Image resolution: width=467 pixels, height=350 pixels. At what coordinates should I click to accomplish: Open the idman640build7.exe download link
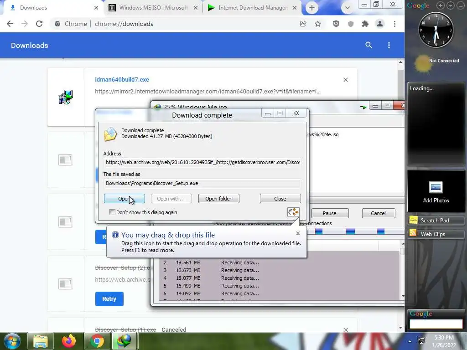[x=122, y=79]
